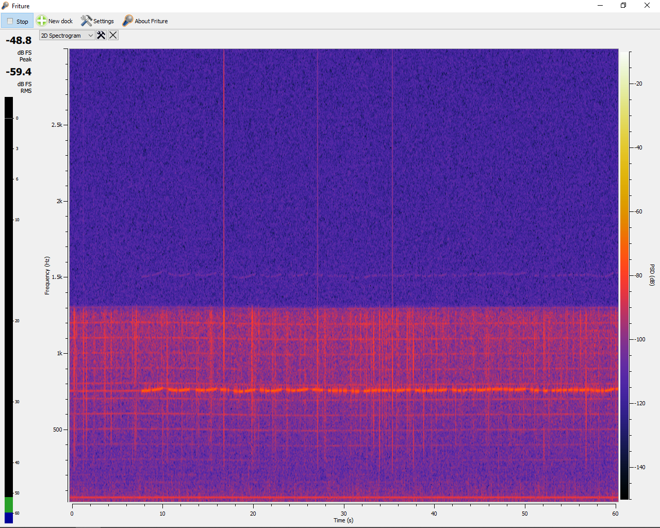The height and width of the screenshot is (528, 660).
Task: Click the green segment of the level meter
Action: pos(9,504)
